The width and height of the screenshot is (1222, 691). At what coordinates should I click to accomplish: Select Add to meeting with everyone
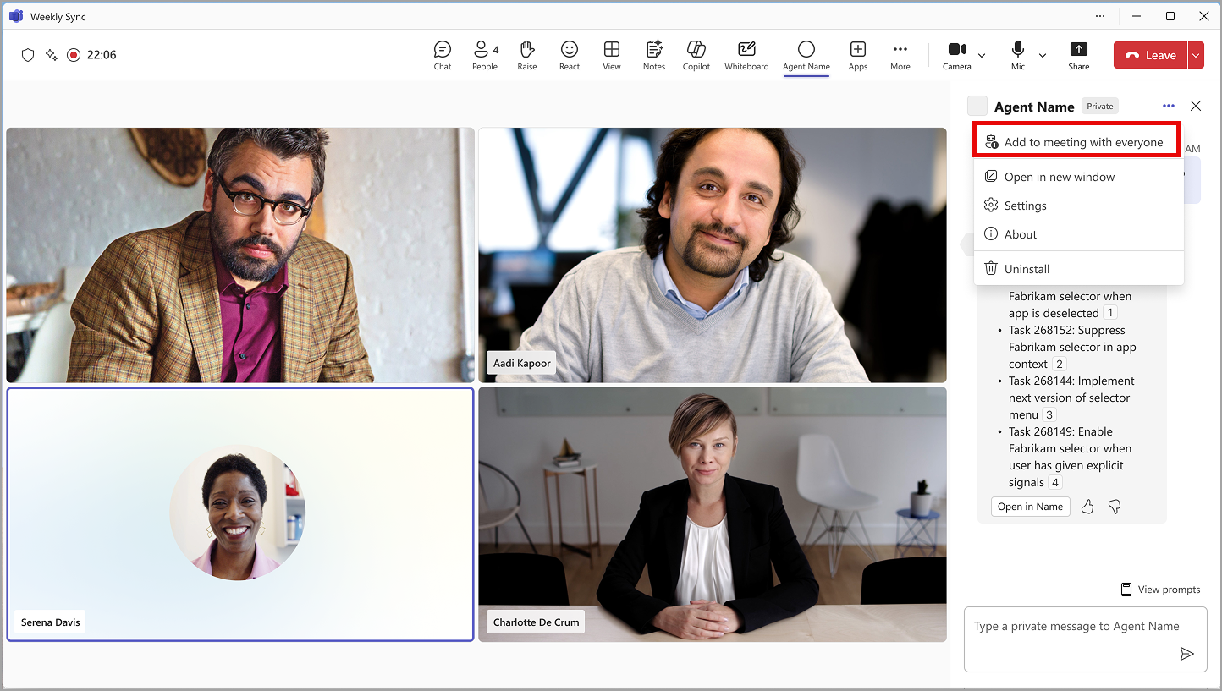pos(1075,142)
